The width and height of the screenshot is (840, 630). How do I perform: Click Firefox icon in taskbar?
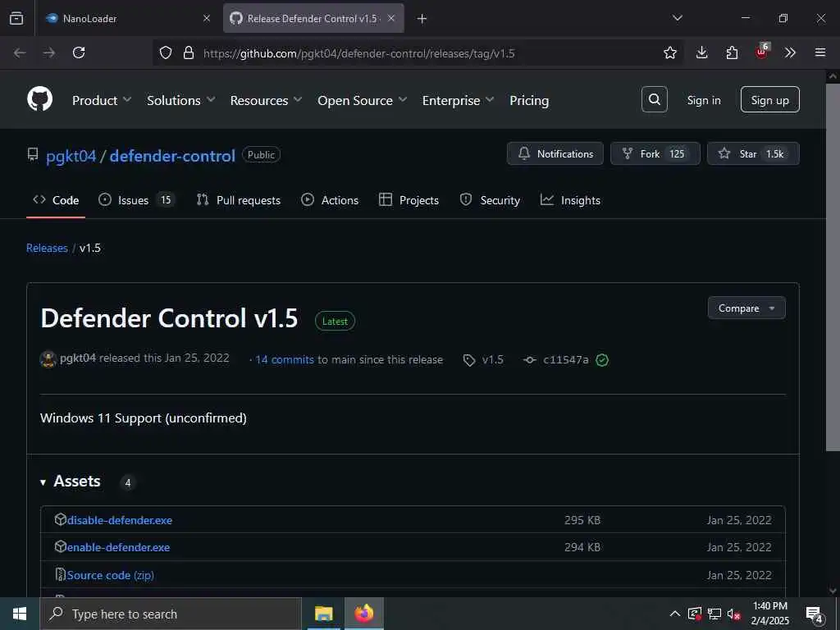coord(363,614)
